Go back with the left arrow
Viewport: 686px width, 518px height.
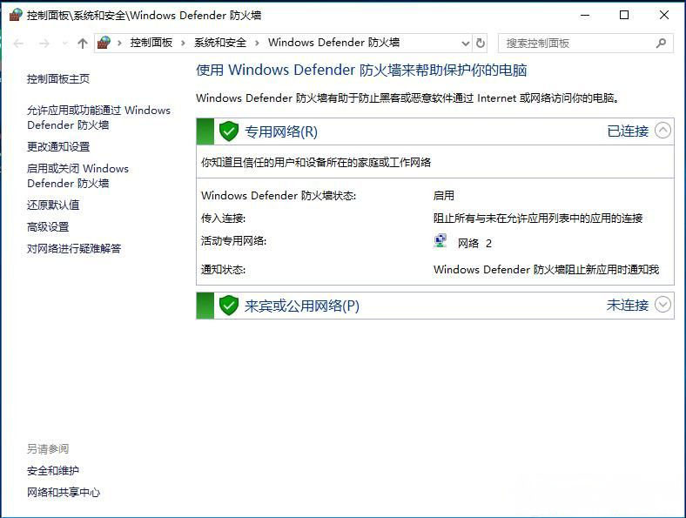[x=19, y=44]
